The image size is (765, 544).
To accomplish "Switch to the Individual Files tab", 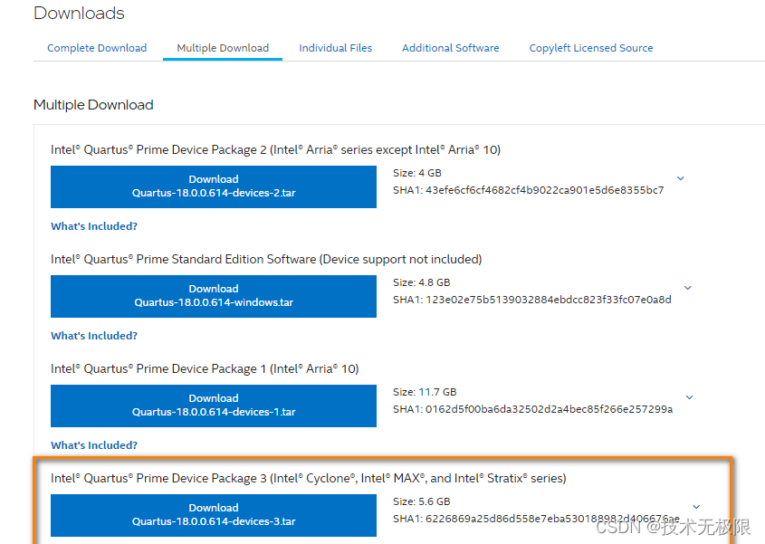I will pos(335,48).
